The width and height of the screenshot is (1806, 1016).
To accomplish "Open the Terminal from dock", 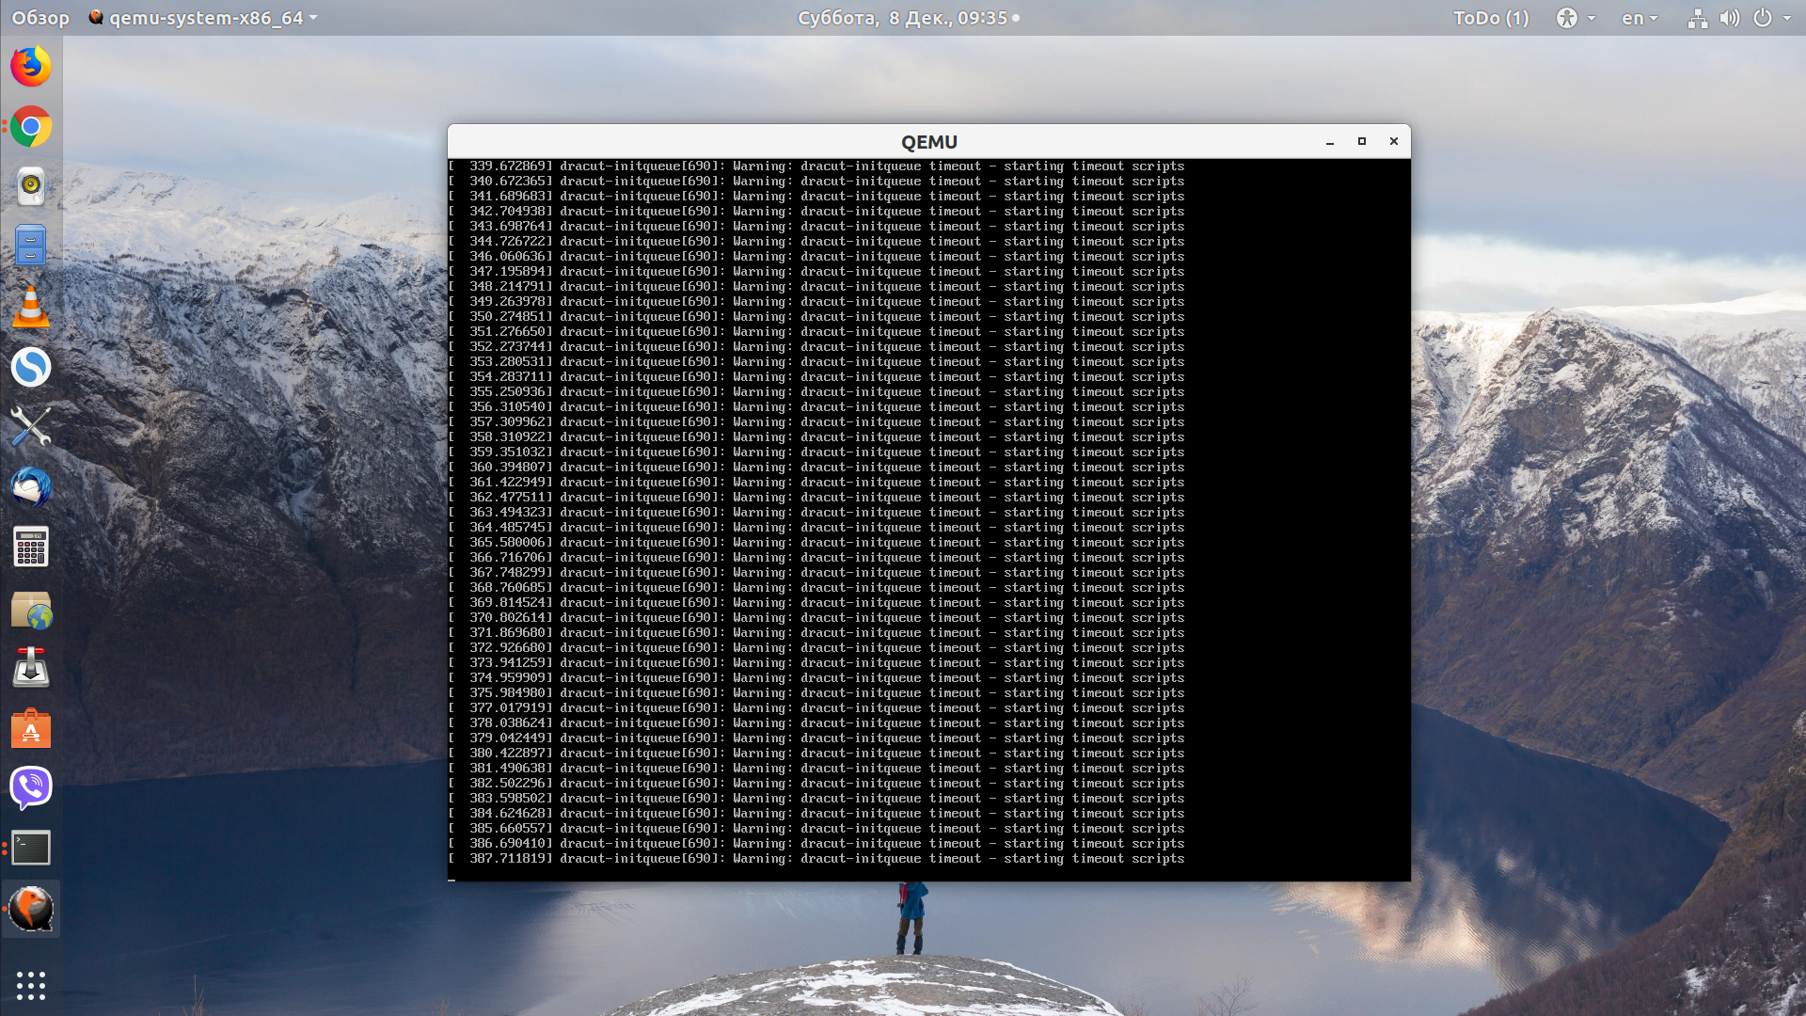I will coord(31,849).
